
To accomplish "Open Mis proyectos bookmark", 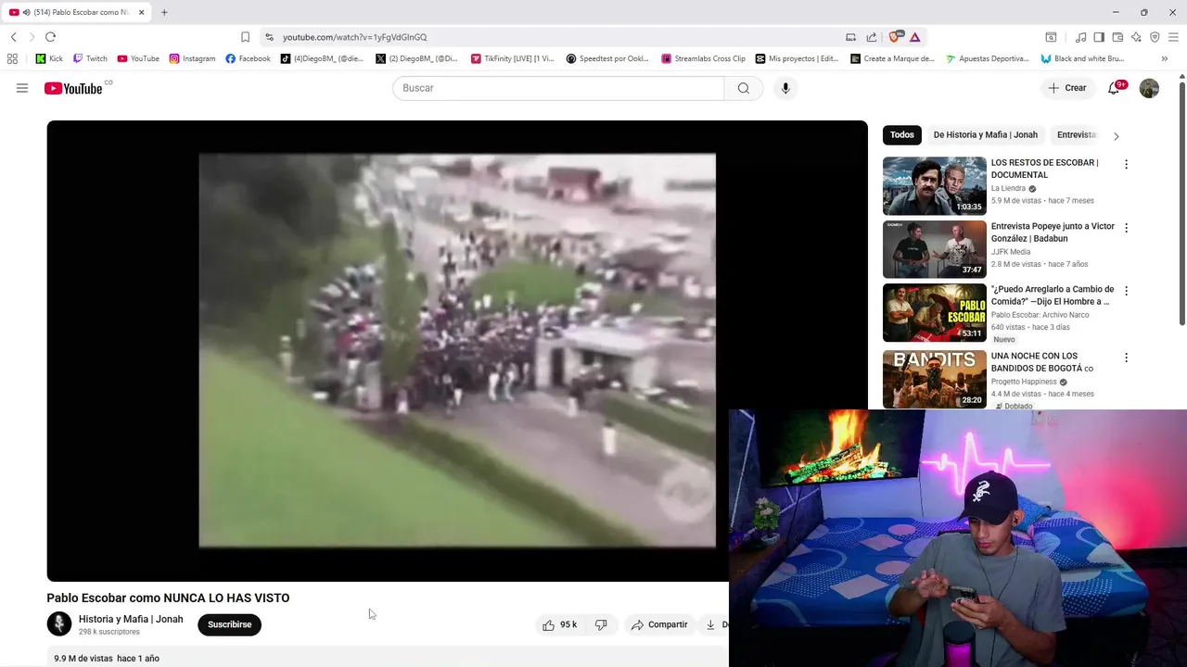I will 797,58.
